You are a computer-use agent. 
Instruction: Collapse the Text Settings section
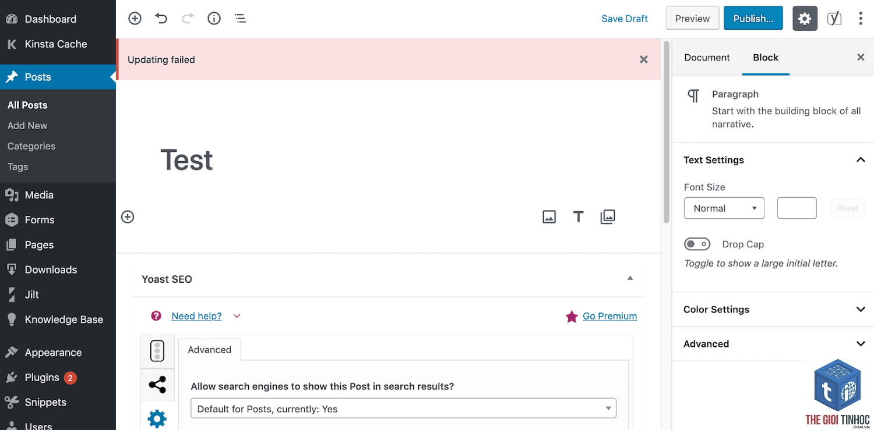(x=773, y=160)
